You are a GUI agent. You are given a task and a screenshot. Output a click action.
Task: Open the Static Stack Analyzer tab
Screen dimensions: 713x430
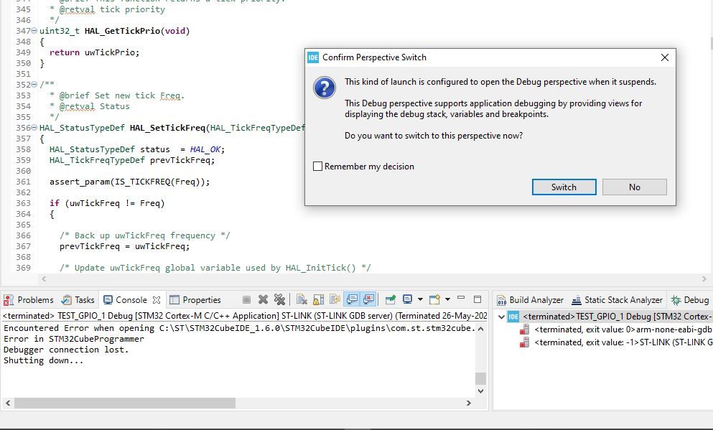[x=617, y=300]
